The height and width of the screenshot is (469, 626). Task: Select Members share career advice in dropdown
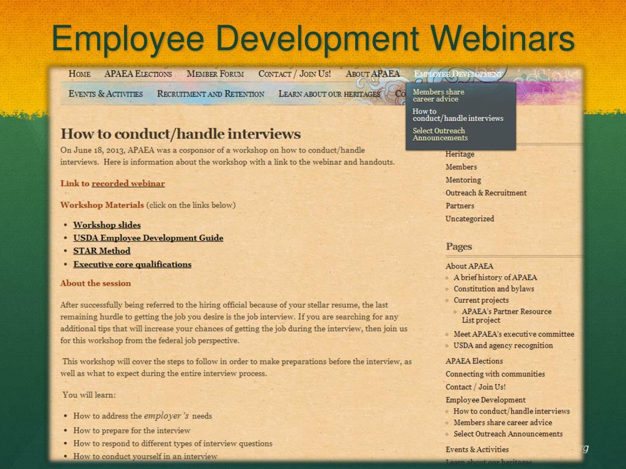coord(438,95)
